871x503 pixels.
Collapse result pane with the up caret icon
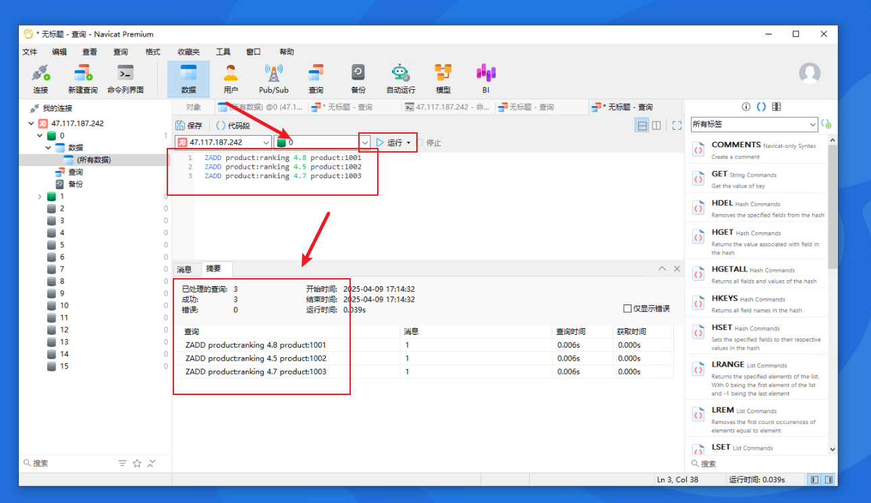(663, 269)
